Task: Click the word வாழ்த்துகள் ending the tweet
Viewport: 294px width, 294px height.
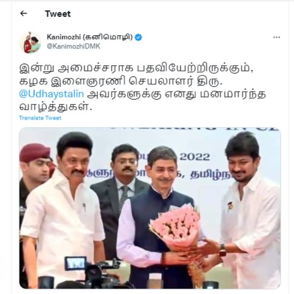Action: [56, 107]
